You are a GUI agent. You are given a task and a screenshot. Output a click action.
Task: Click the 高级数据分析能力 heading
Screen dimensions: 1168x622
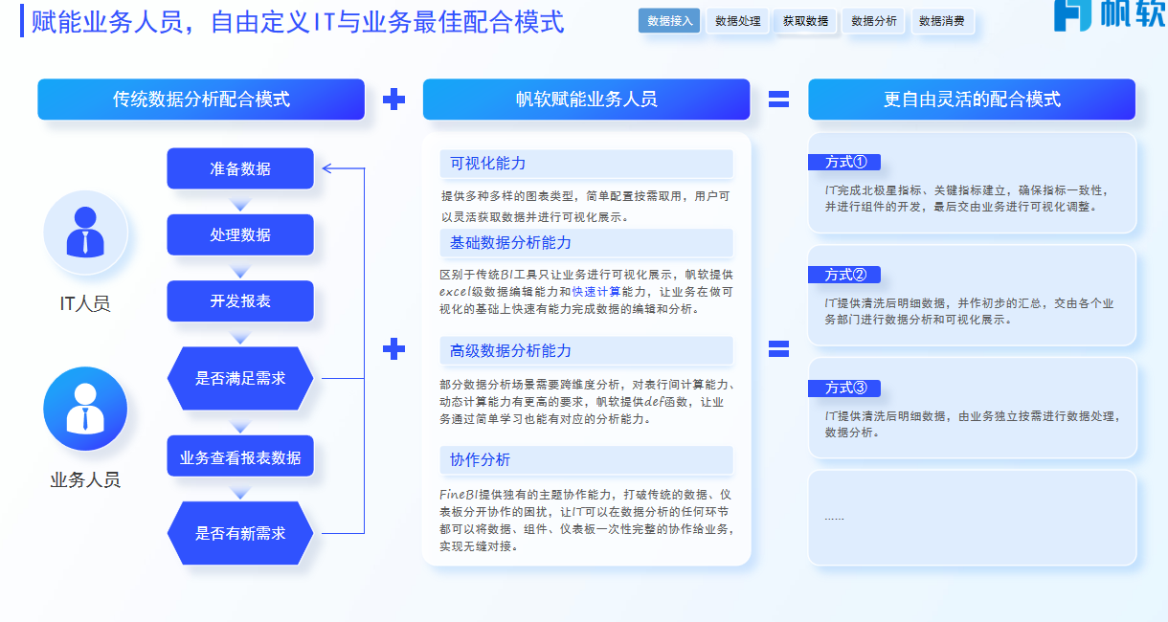pyautogui.click(x=586, y=351)
